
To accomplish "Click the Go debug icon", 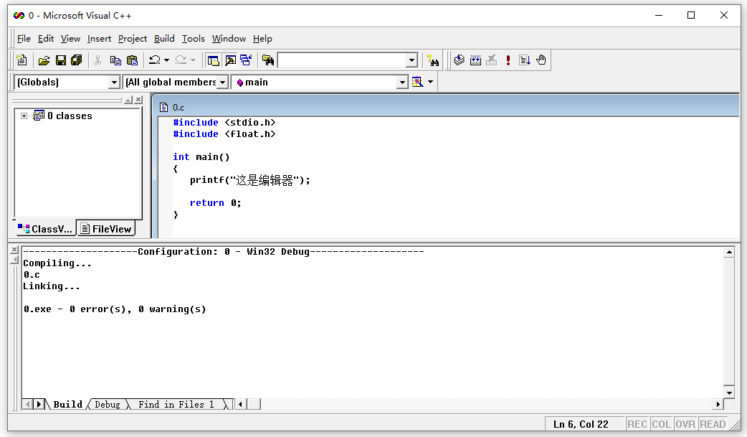I will click(x=525, y=60).
